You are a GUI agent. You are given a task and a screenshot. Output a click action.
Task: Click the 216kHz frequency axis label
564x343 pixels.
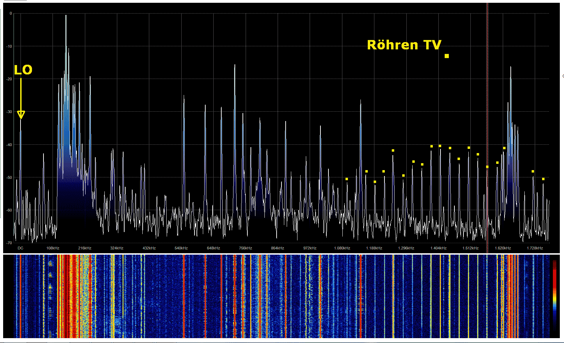click(x=85, y=248)
